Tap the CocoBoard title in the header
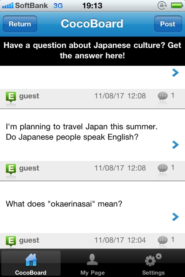Viewport: 185px width, 277px height. [92, 24]
